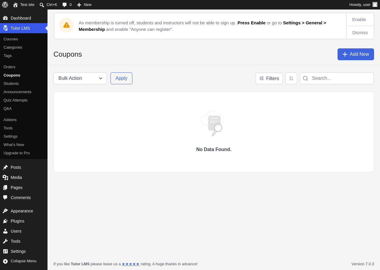380x270 pixels.
Task: Dismiss the membership notice
Action: tap(360, 33)
